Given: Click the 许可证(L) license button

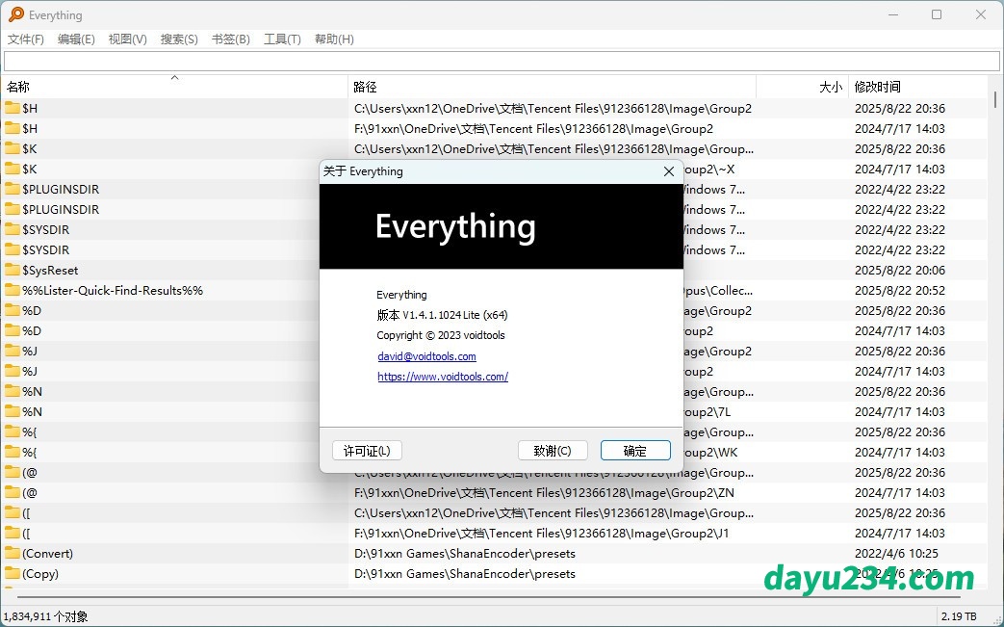Looking at the screenshot, I should pyautogui.click(x=367, y=451).
